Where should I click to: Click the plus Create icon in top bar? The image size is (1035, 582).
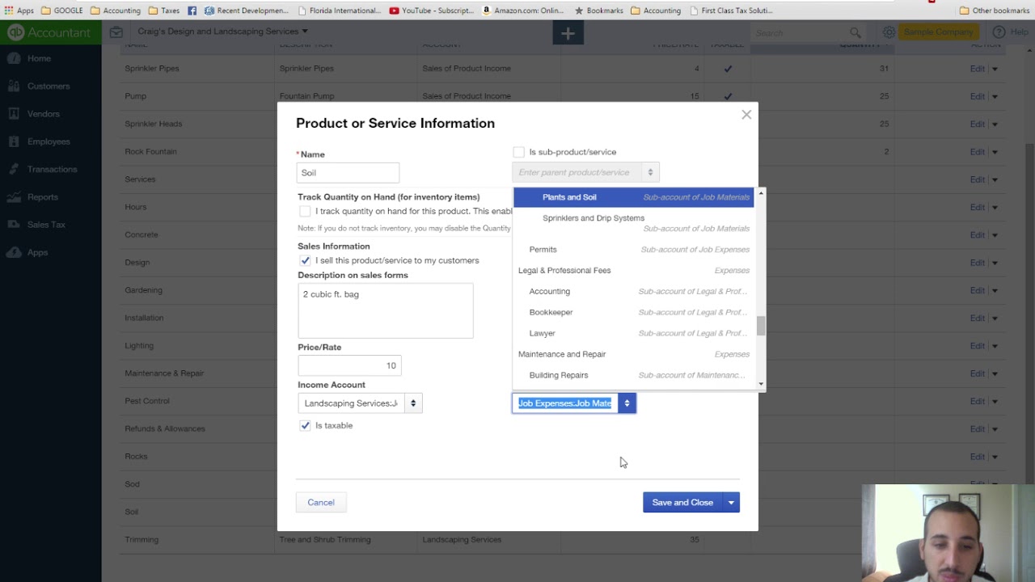tap(568, 32)
